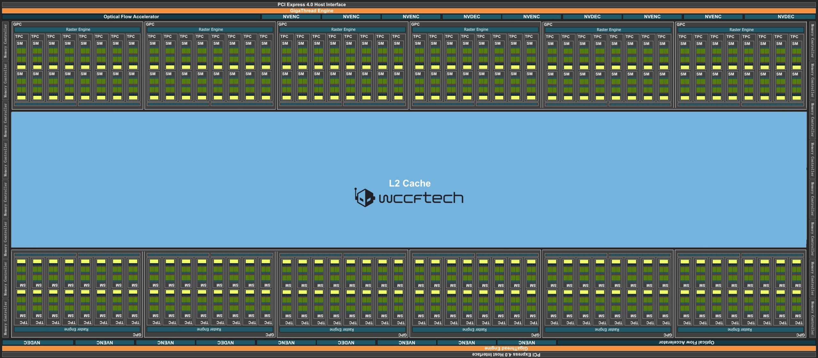Select the upright Optical Flow Accelerator block
Screen dimensions: 818x358
click(x=131, y=17)
